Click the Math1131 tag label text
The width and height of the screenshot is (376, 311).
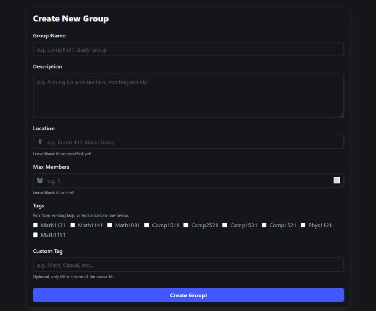[x=53, y=225]
